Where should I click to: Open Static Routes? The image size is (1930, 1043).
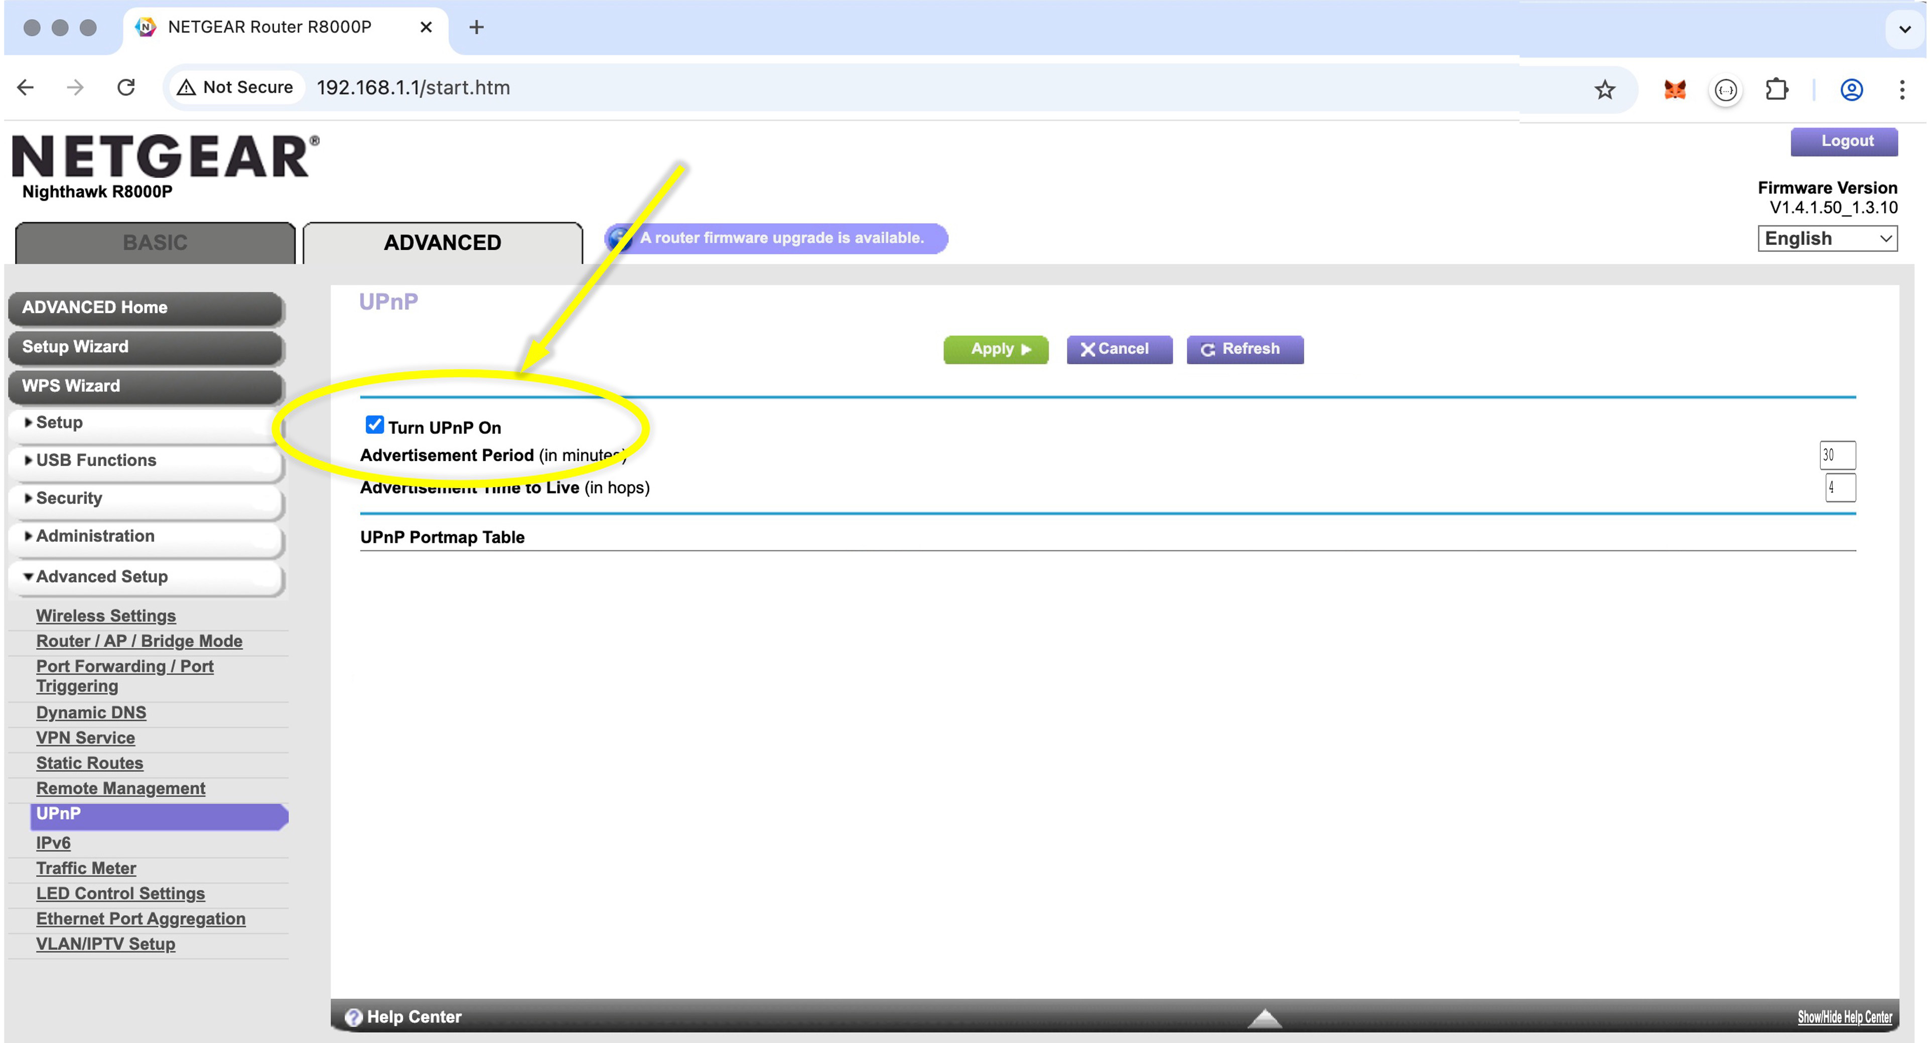pos(89,764)
